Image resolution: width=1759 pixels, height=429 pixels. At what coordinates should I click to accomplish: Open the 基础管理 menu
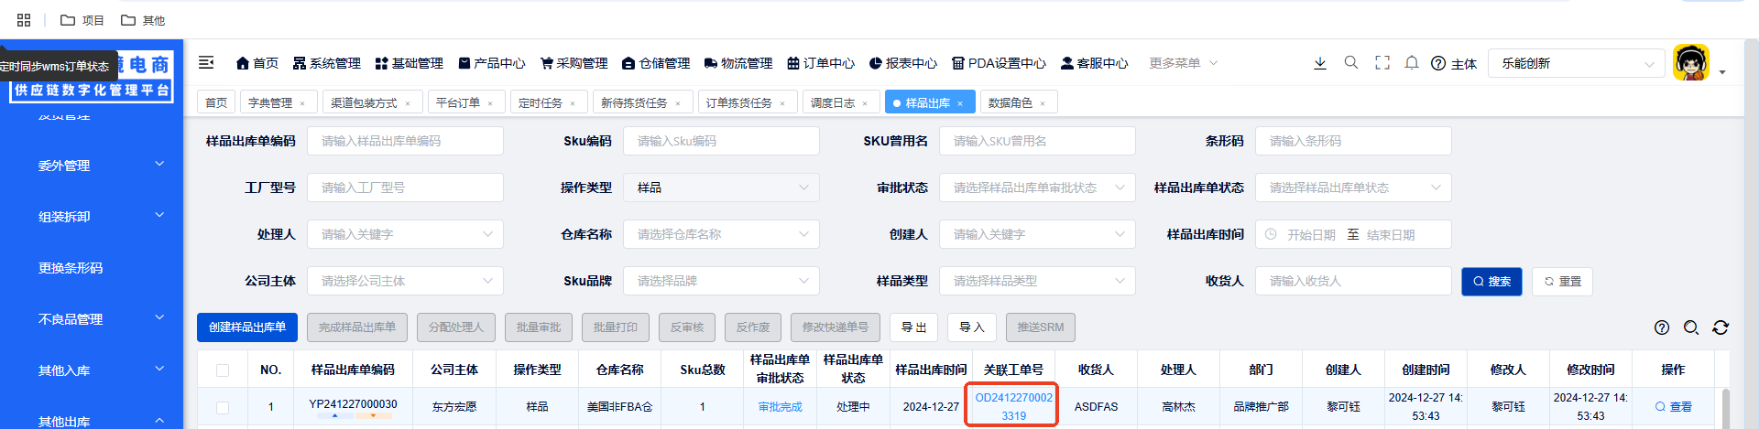[410, 63]
